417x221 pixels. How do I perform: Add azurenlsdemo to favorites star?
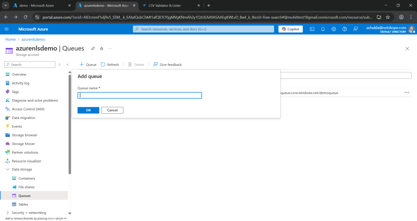point(101,49)
